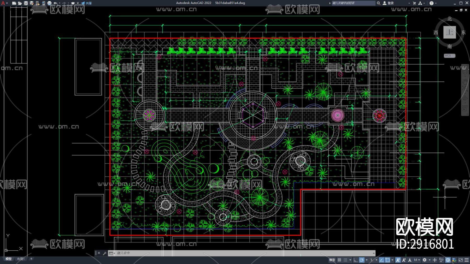470x264 pixels.
Task: Click the command line wrench customize icon
Action: pos(104,253)
